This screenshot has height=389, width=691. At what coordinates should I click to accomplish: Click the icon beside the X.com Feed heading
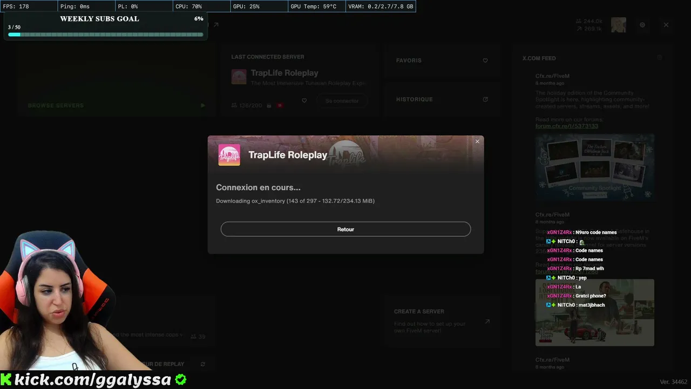pyautogui.click(x=659, y=57)
